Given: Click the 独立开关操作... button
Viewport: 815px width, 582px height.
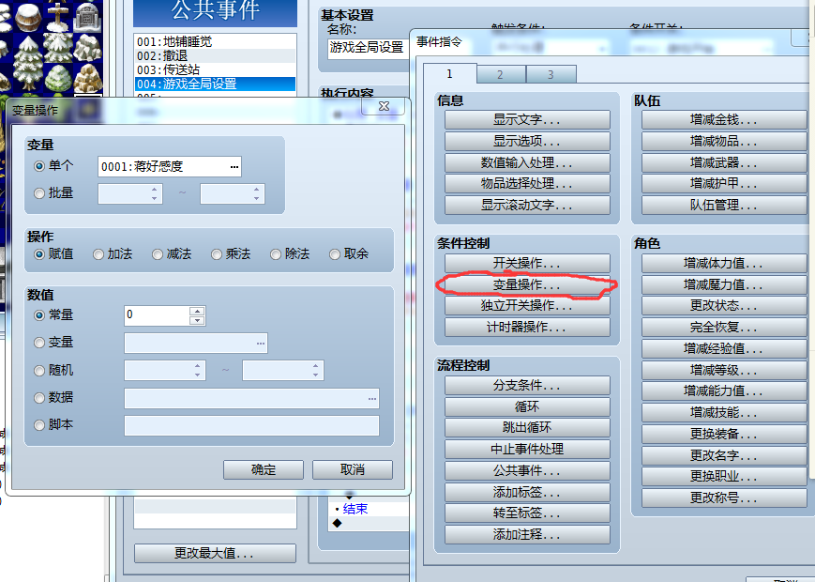Looking at the screenshot, I should (x=527, y=306).
